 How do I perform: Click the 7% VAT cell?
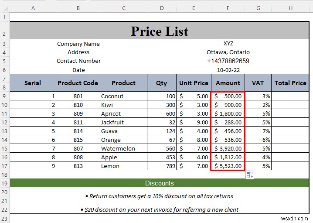258,131
